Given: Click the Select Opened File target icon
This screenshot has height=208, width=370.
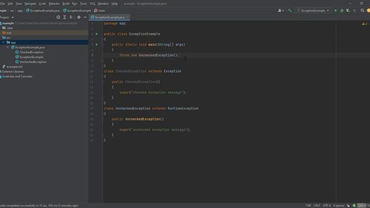Looking at the screenshot, I should click(58, 17).
